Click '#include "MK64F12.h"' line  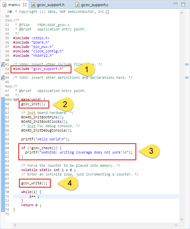[x=33, y=56]
